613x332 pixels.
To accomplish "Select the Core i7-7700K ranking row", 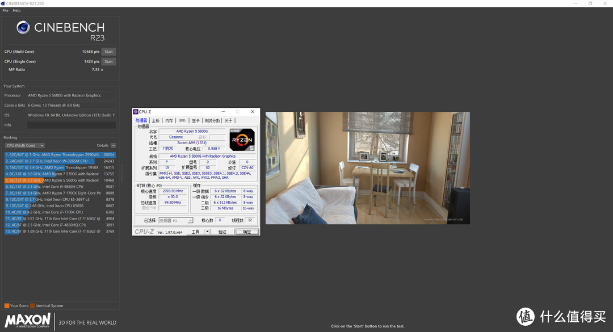I will [x=60, y=212].
